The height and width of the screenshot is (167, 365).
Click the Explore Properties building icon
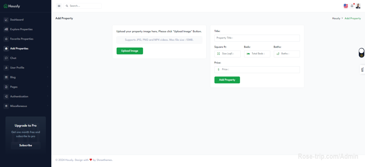pyautogui.click(x=6, y=29)
